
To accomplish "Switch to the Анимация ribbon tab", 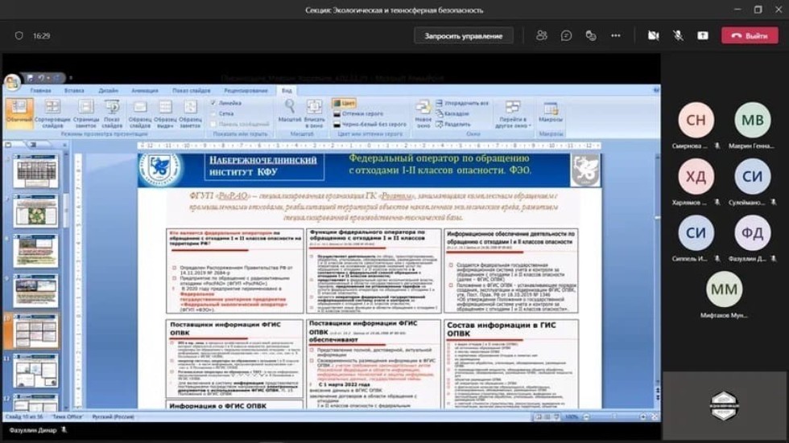I will point(144,91).
